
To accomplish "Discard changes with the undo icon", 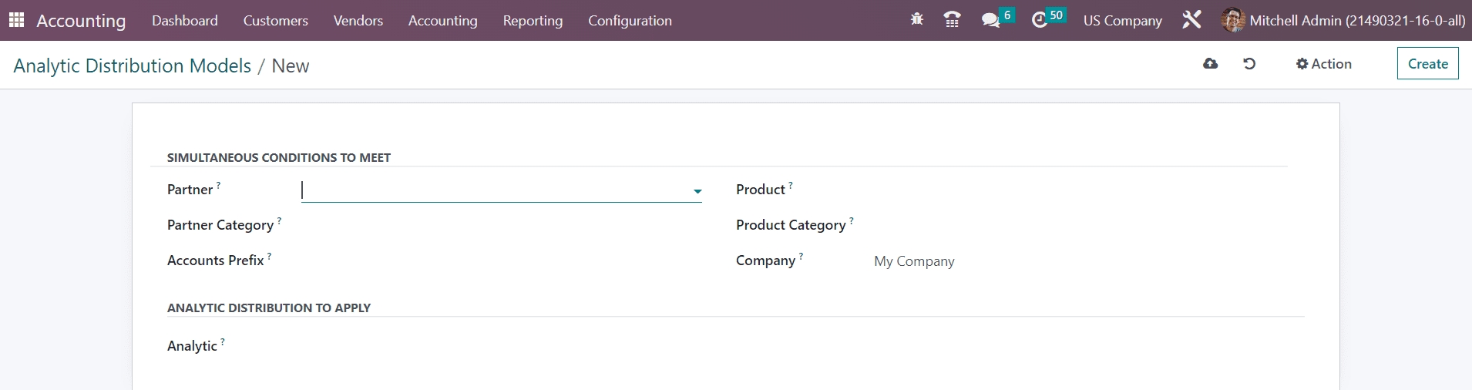I will pyautogui.click(x=1249, y=64).
